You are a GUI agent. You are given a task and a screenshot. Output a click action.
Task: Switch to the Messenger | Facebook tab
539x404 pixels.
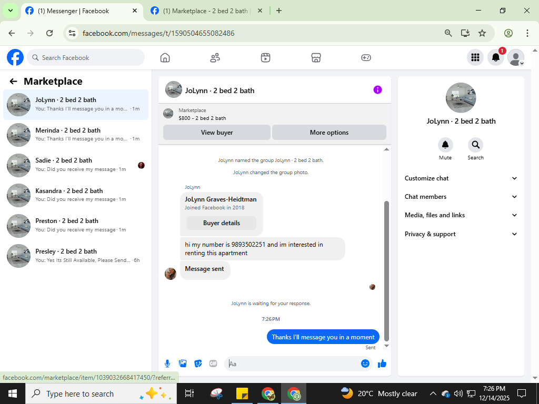82,11
